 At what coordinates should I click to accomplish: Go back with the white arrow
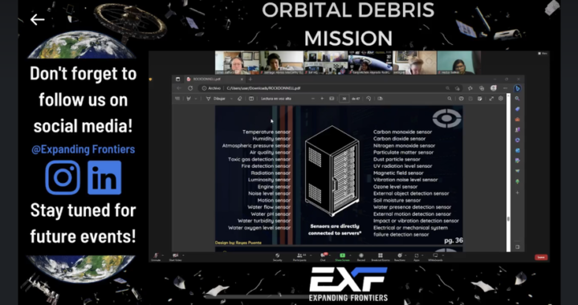click(37, 19)
